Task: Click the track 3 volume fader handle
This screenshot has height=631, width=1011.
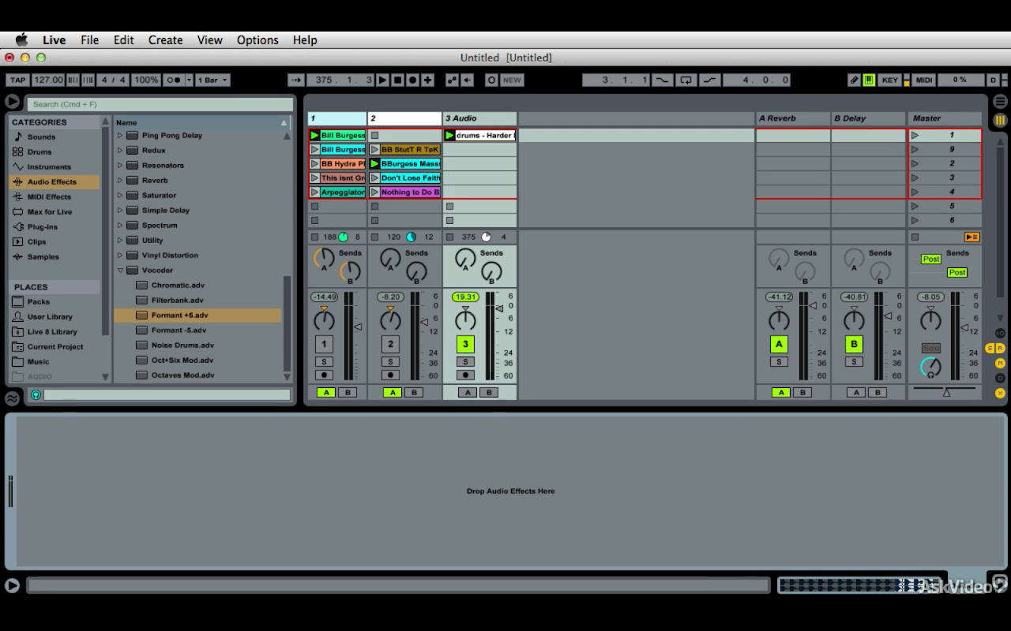Action: 499,308
